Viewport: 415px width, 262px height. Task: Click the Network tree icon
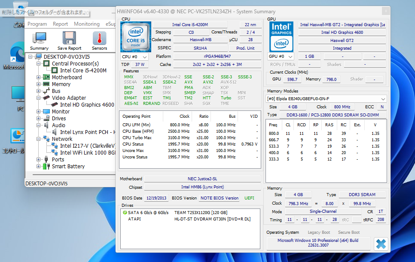pos(46,139)
